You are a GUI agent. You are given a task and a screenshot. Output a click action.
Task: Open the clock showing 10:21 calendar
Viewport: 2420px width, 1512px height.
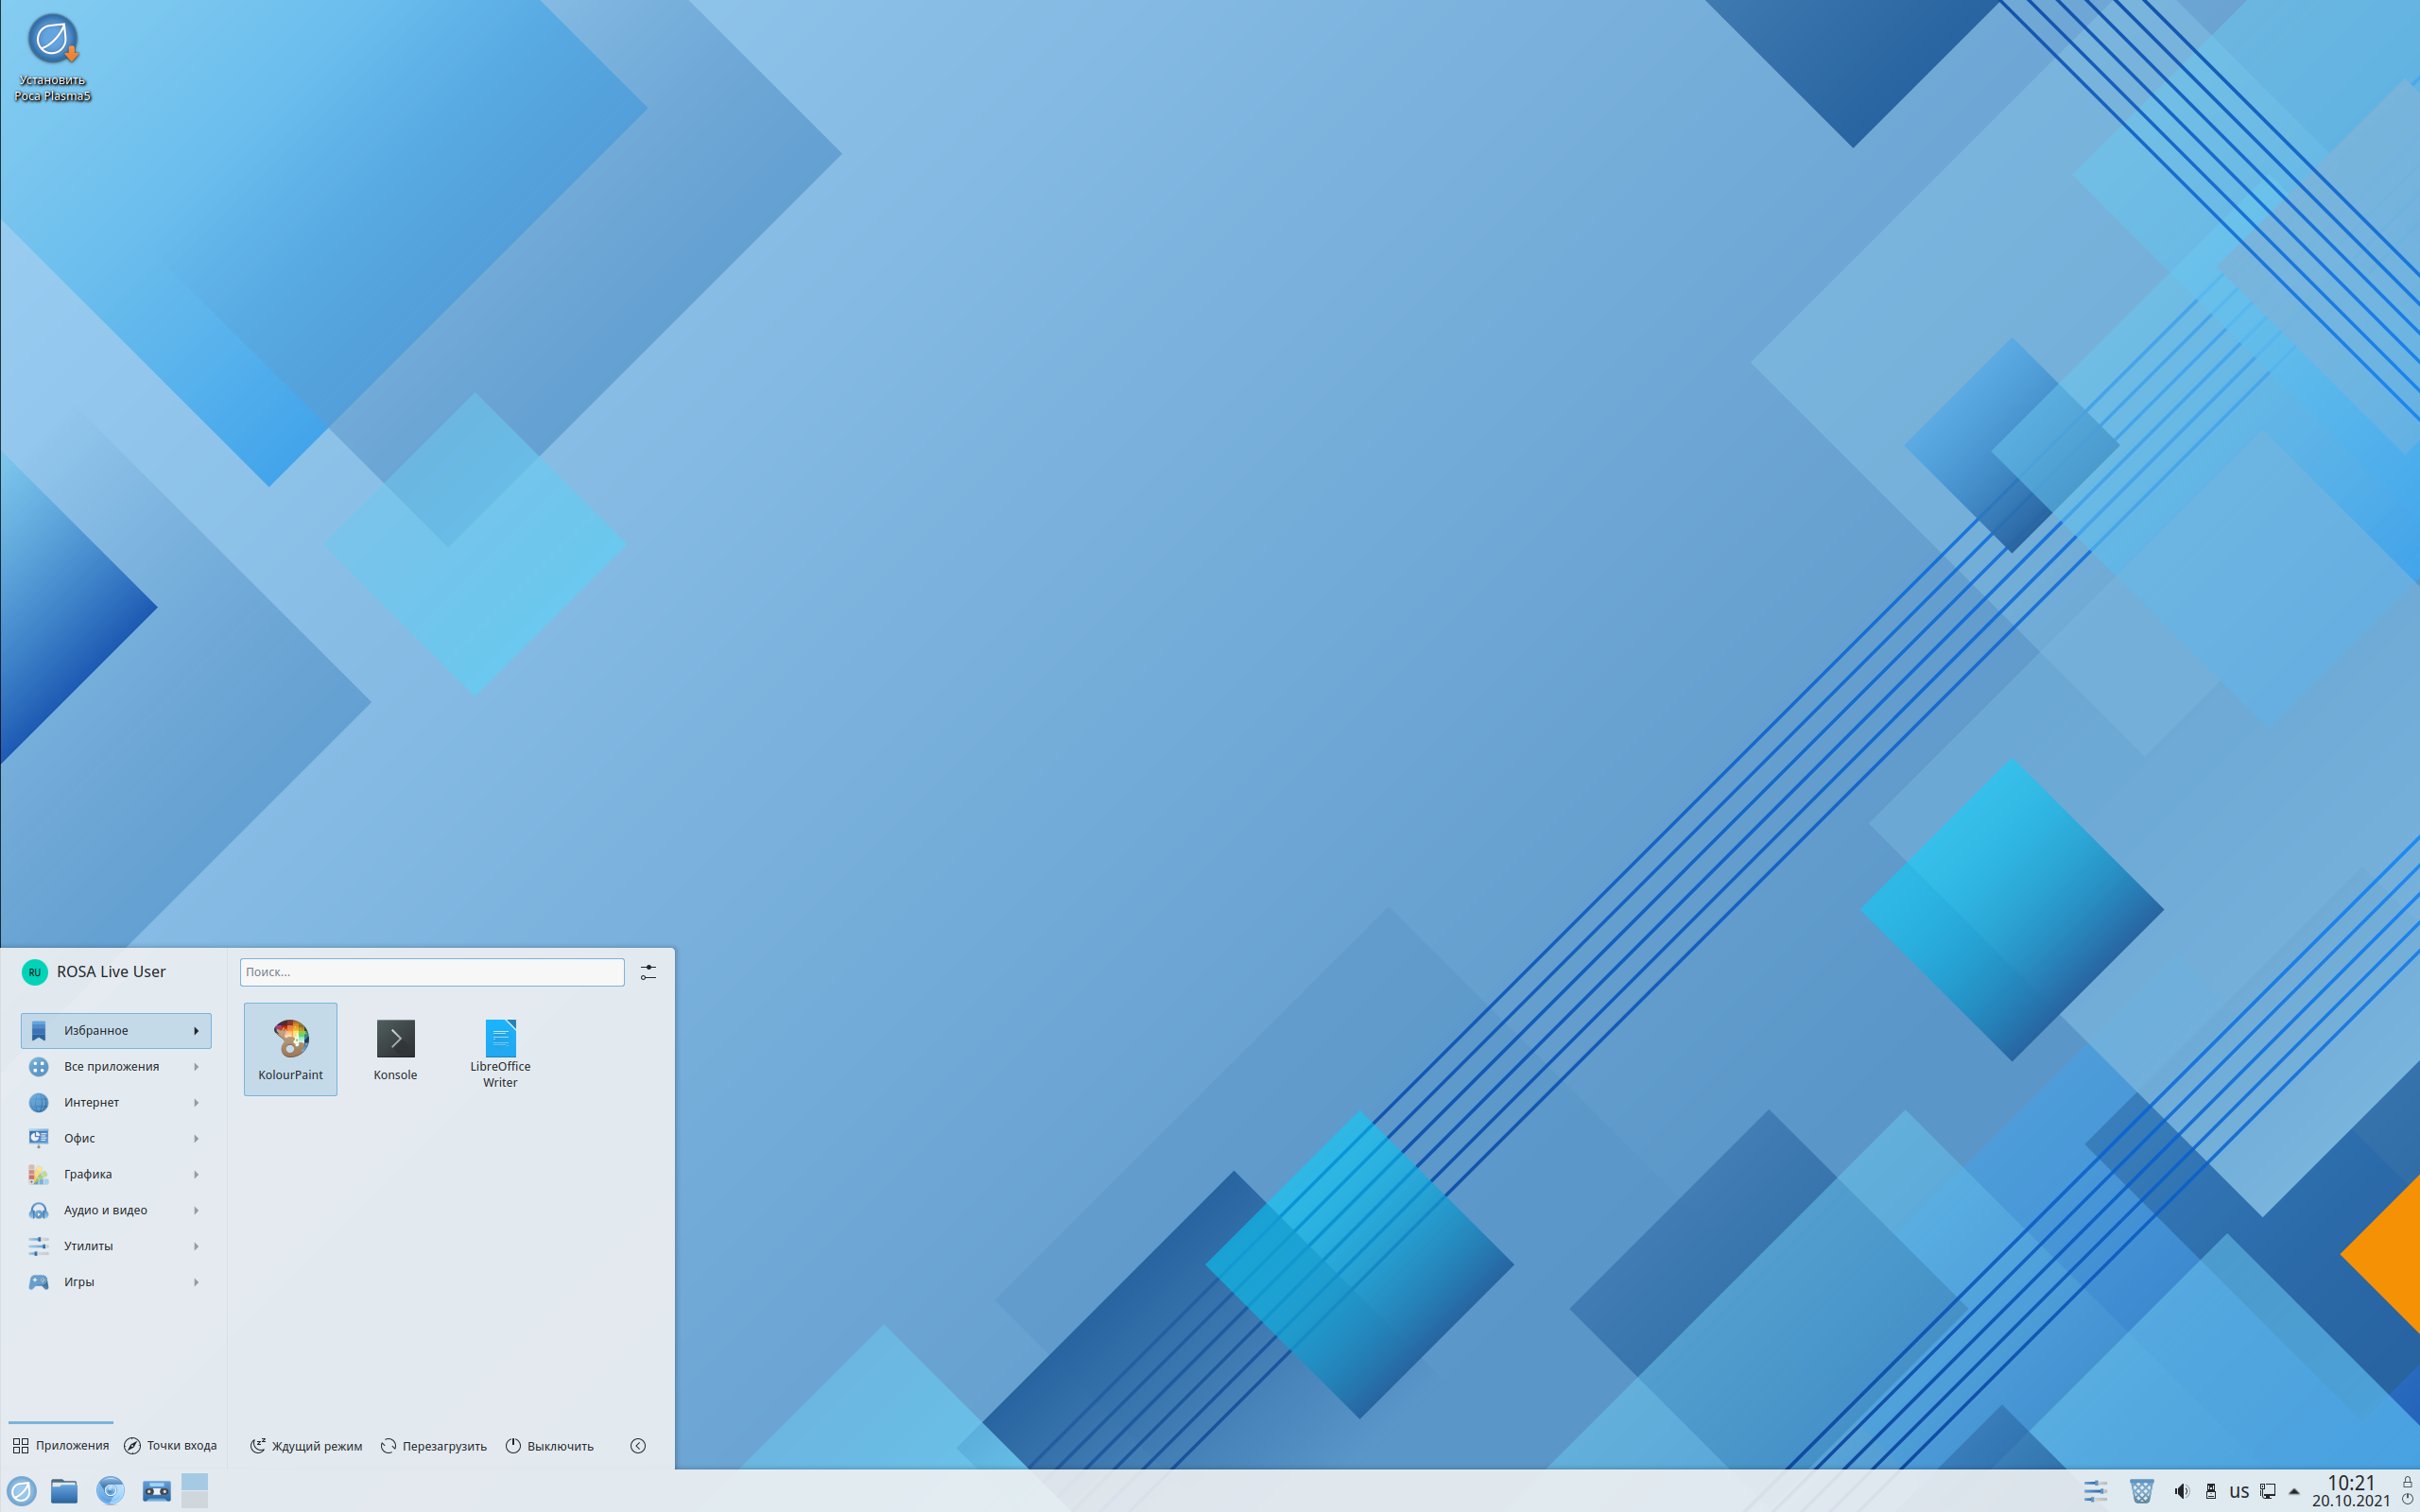tap(2351, 1491)
